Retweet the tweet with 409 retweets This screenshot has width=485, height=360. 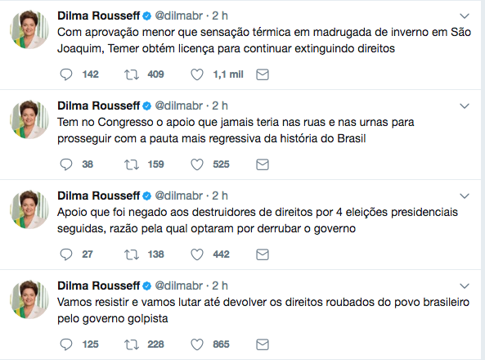tap(132, 74)
